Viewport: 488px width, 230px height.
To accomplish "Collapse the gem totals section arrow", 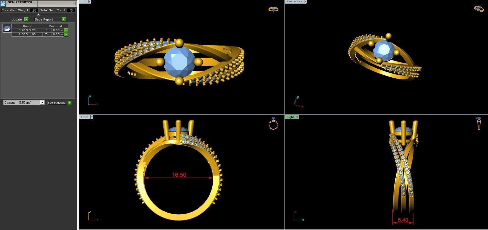I will (38, 15).
